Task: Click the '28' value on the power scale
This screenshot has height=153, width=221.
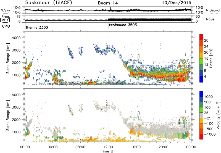Action: pos(206,40)
